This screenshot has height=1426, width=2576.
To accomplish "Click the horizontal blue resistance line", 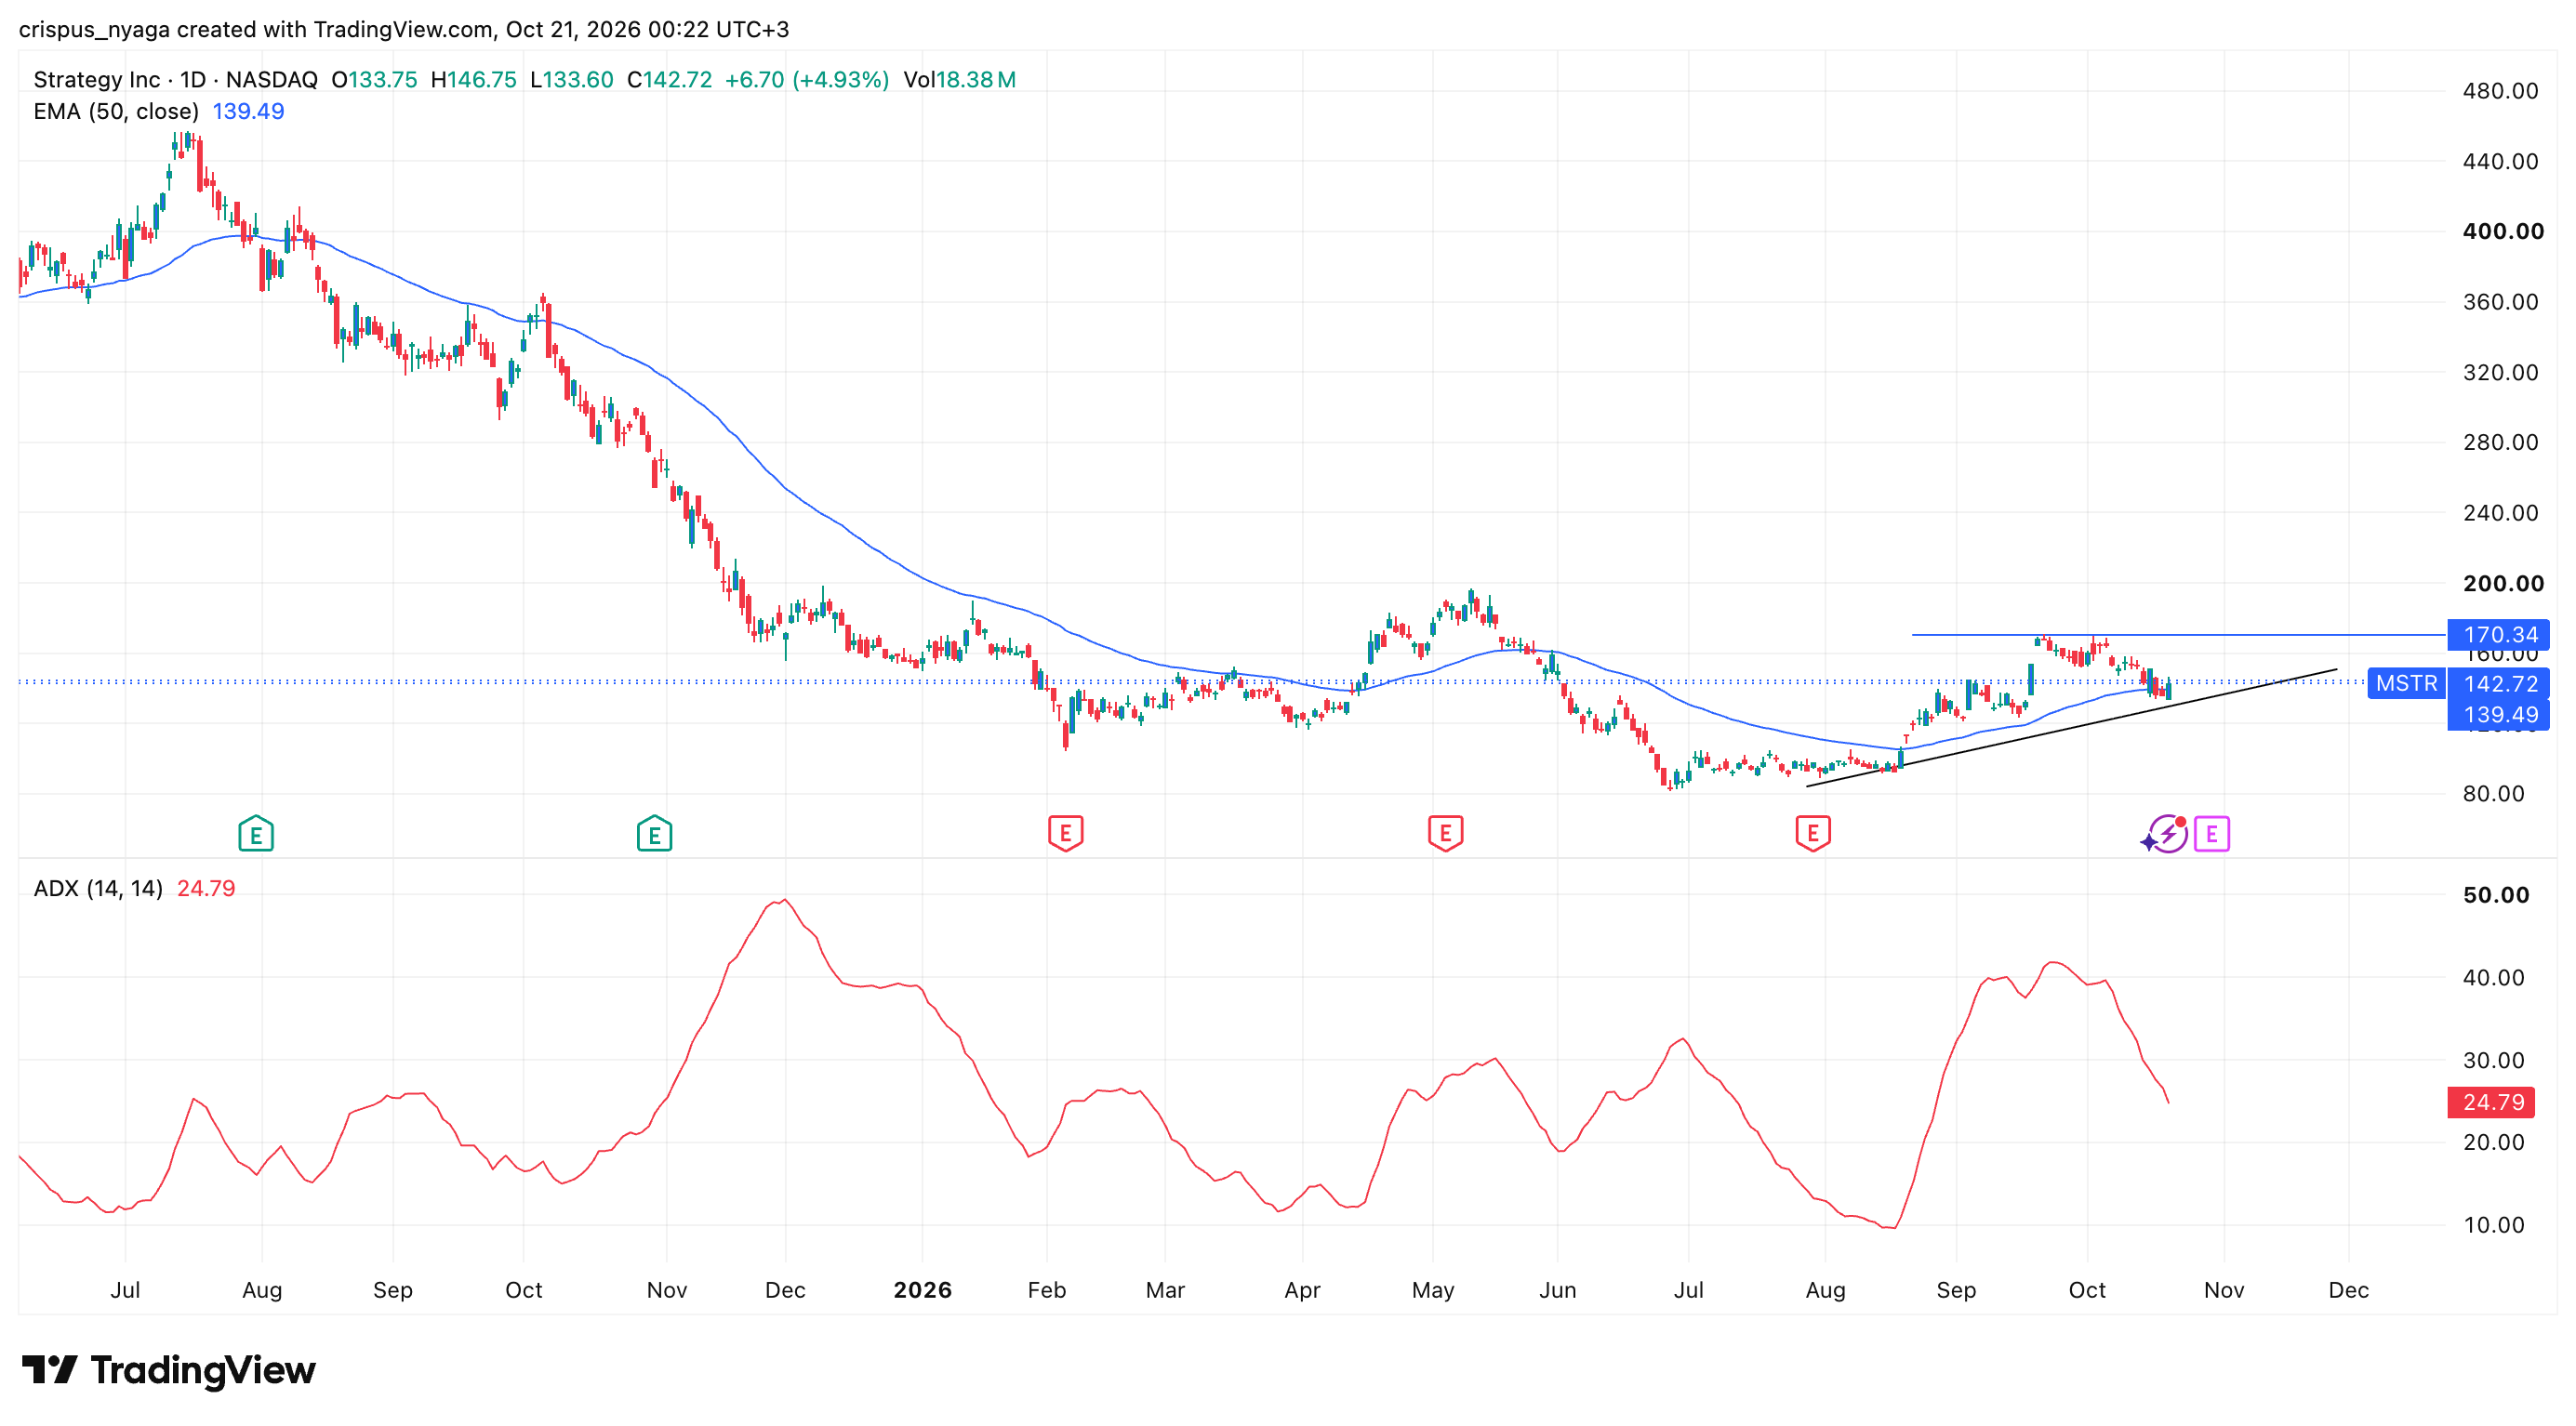I will click(x=2178, y=635).
